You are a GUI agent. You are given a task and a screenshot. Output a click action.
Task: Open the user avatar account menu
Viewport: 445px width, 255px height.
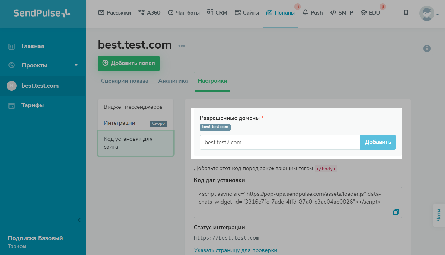tap(427, 14)
